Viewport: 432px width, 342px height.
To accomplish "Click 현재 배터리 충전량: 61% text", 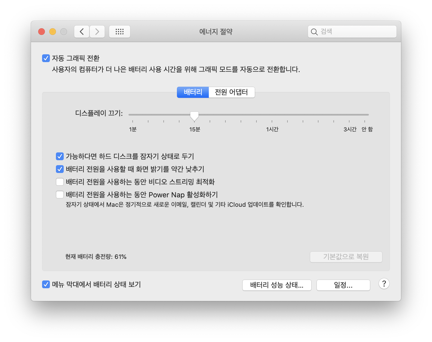I will click(96, 257).
